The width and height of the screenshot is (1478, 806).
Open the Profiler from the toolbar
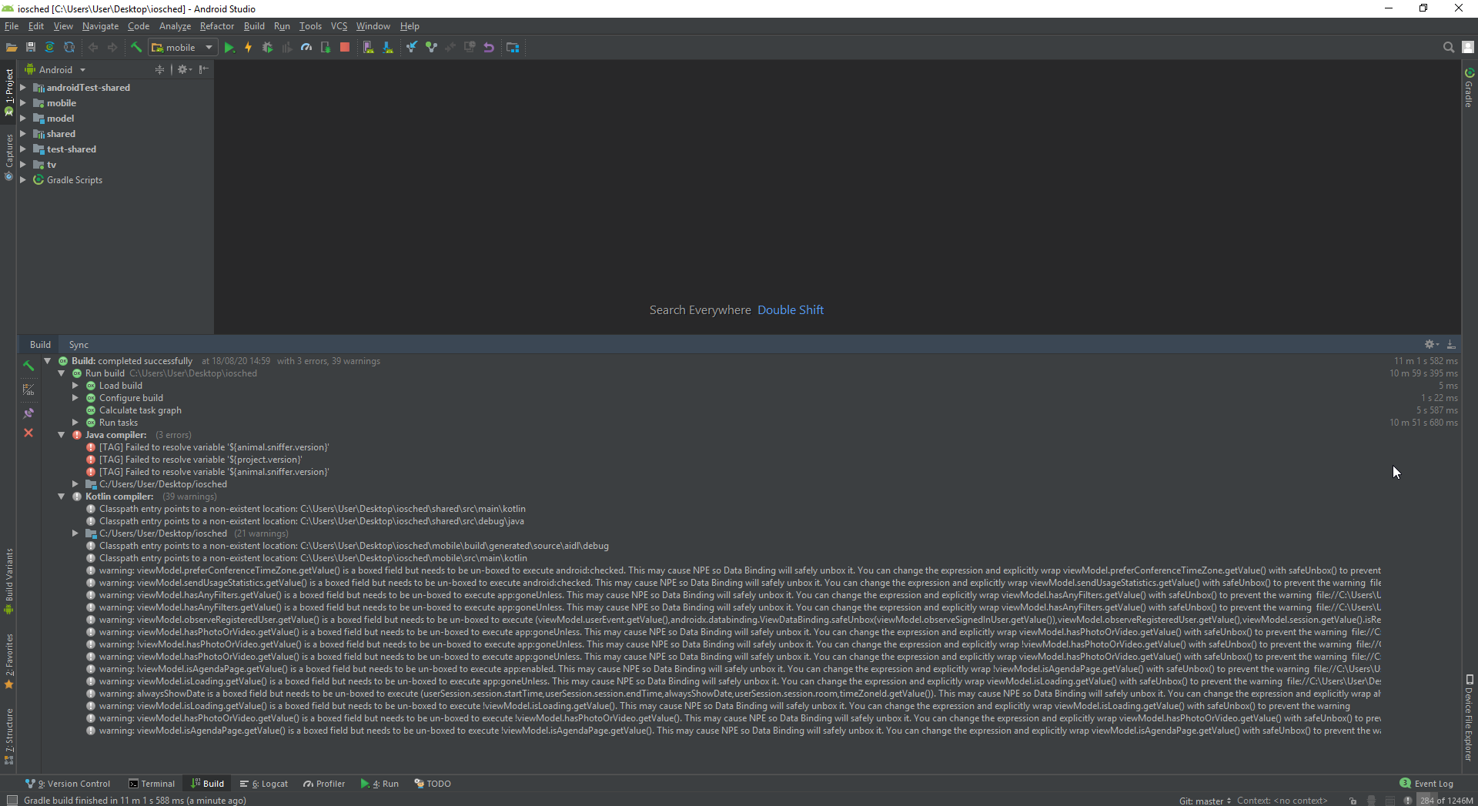(x=306, y=47)
